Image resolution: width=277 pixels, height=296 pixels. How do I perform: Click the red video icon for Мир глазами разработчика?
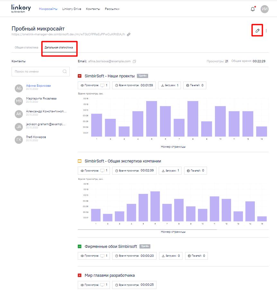coord(80,275)
